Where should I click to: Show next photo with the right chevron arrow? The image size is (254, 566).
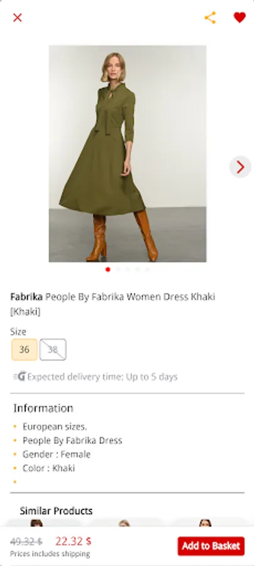tap(240, 167)
